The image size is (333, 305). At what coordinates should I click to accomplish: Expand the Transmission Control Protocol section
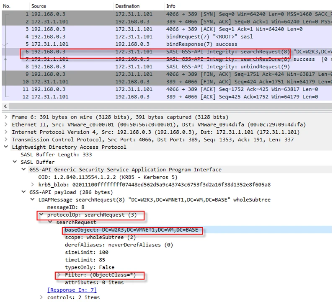tap(5, 140)
